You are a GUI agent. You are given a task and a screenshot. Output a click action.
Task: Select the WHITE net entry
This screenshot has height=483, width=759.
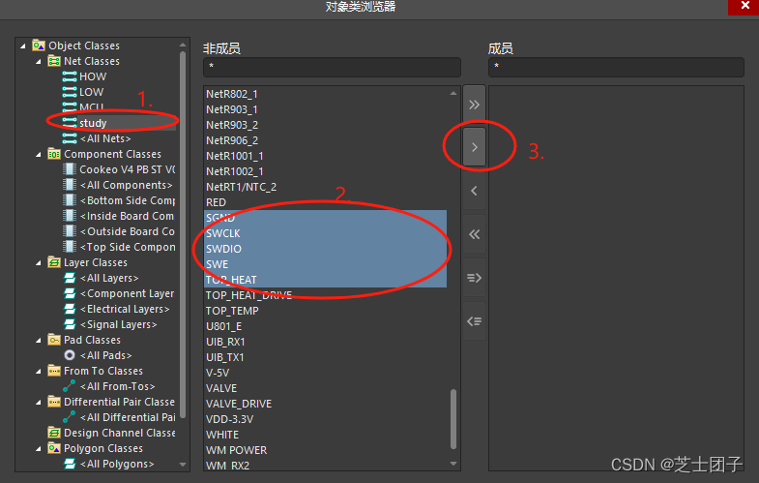pos(222,435)
